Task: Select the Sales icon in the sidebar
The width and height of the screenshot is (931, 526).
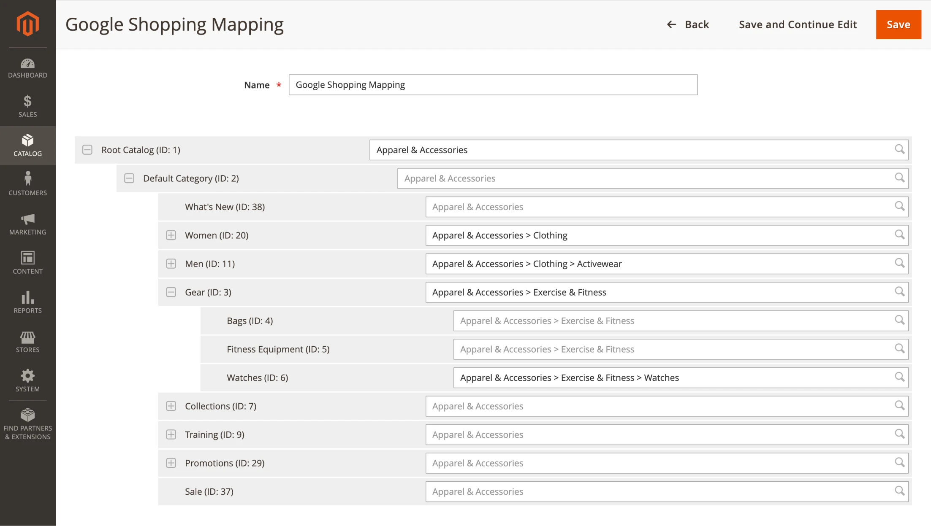Action: (27, 106)
